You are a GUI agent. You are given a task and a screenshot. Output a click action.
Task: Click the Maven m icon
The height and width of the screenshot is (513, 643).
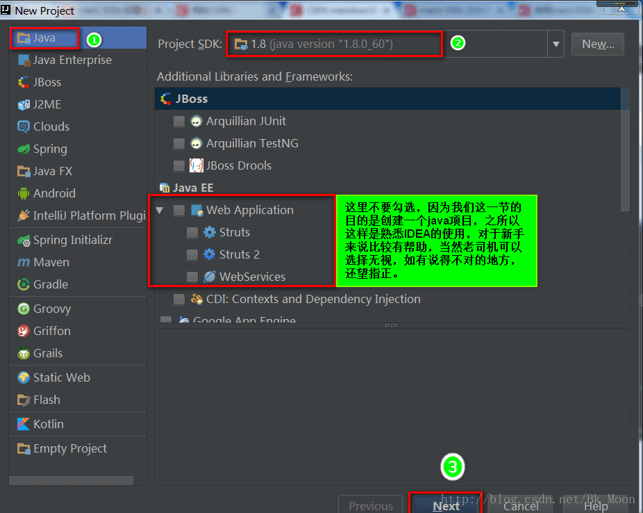[24, 262]
